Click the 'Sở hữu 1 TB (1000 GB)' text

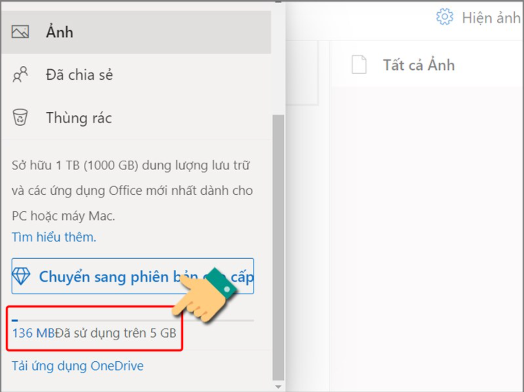click(x=75, y=165)
